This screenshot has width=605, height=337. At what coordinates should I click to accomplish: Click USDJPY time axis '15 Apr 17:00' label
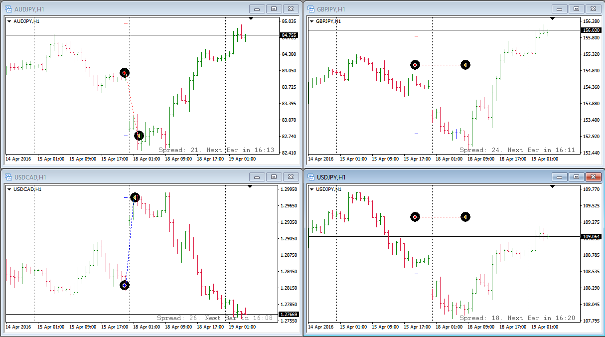417,327
